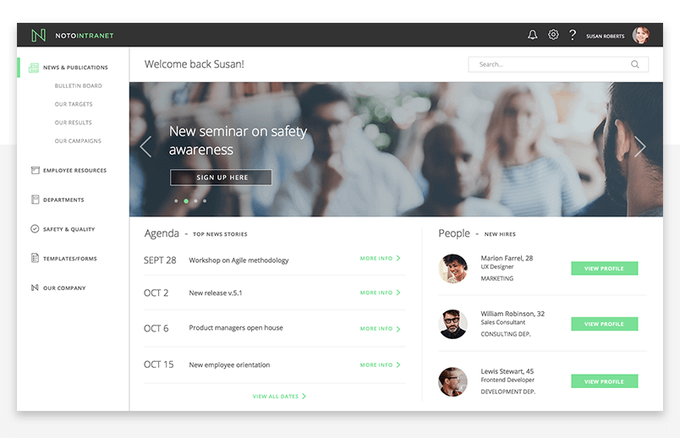Viewport: 680px width, 438px height.
Task: Open More Info for Sept 28 workshop
Action: pos(381,258)
